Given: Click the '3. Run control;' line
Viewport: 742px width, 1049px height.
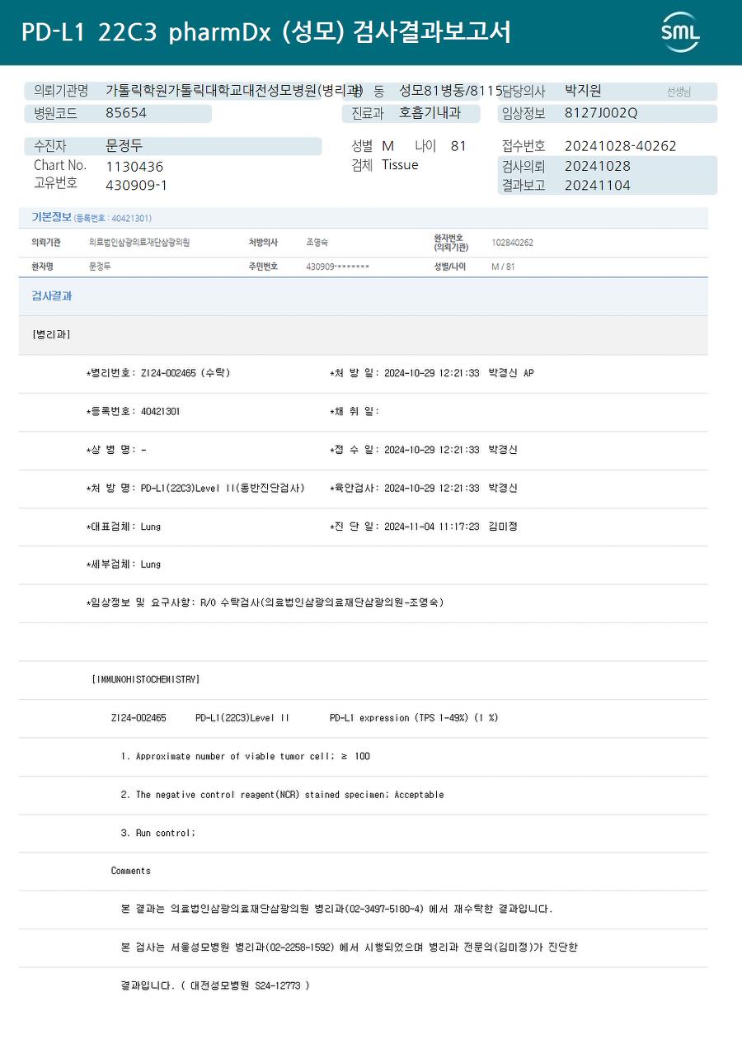Looking at the screenshot, I should (x=158, y=833).
